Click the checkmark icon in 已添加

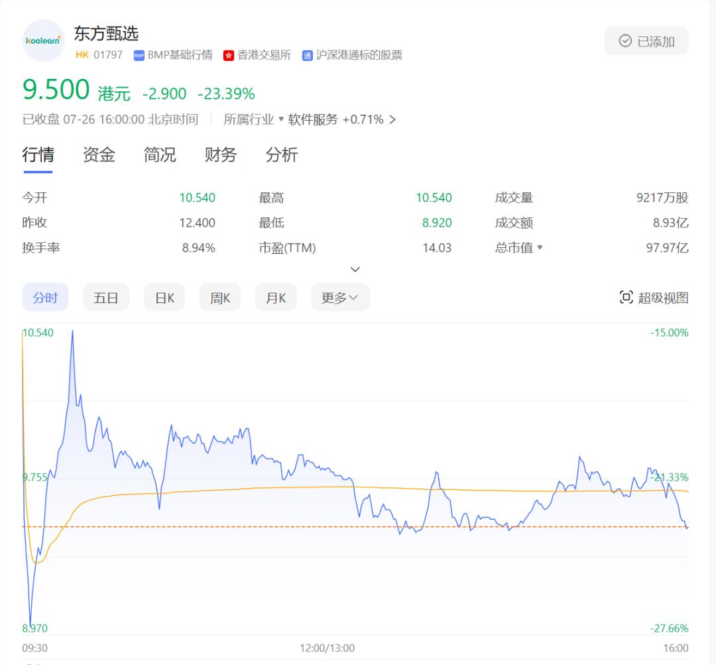pyautogui.click(x=625, y=41)
